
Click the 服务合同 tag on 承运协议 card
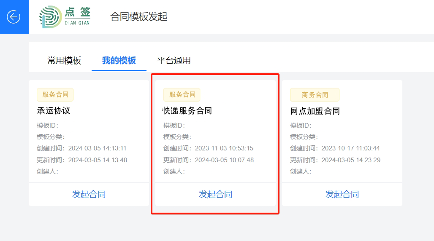point(55,95)
